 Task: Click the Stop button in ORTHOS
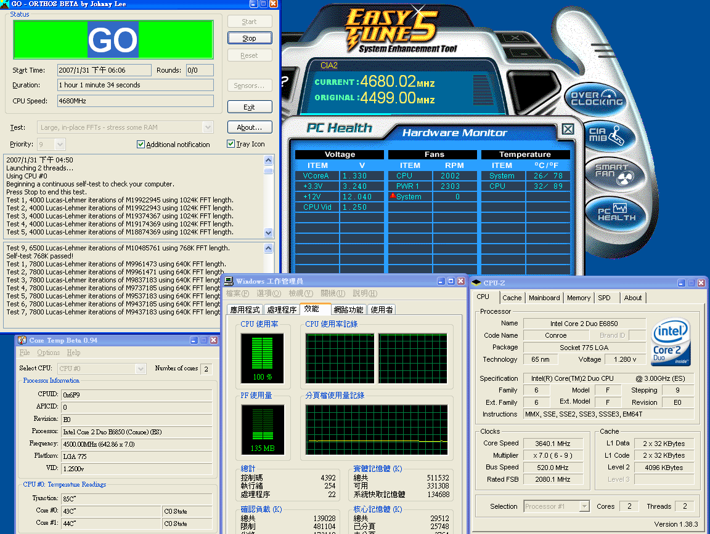(250, 38)
